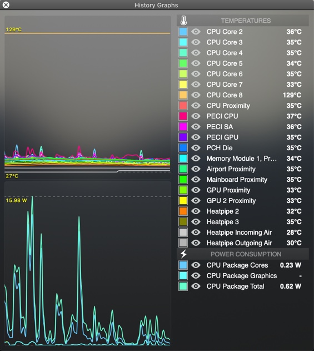Hide Heatpipe 2 sensor line
The width and height of the screenshot is (314, 351).
(196, 211)
